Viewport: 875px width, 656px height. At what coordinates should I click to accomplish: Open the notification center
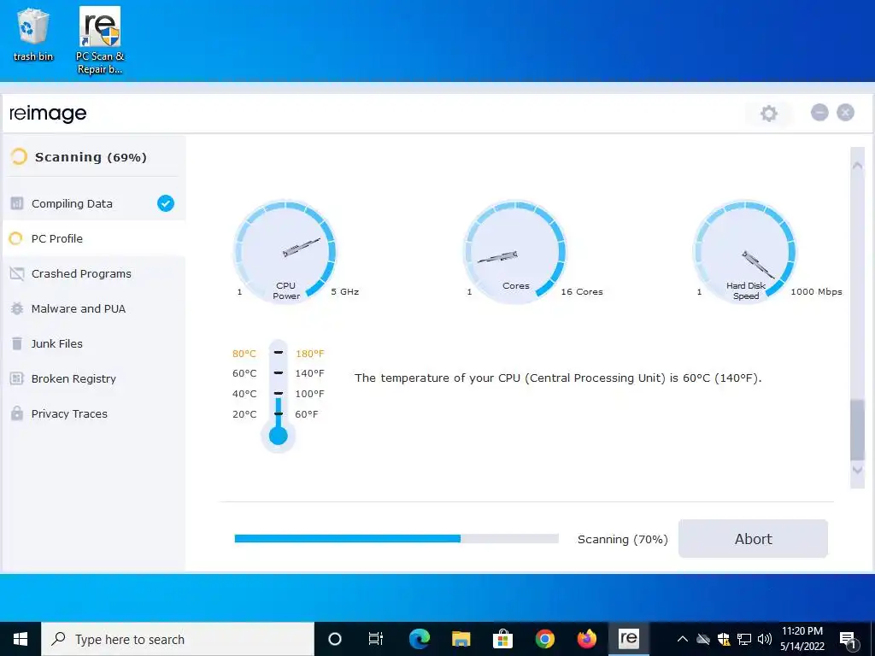pyautogui.click(x=848, y=641)
